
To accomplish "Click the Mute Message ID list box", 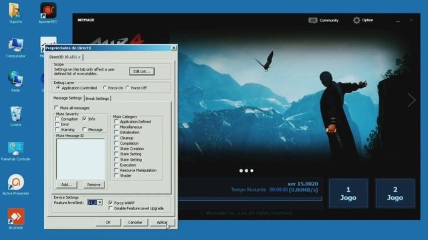I will tap(80, 159).
